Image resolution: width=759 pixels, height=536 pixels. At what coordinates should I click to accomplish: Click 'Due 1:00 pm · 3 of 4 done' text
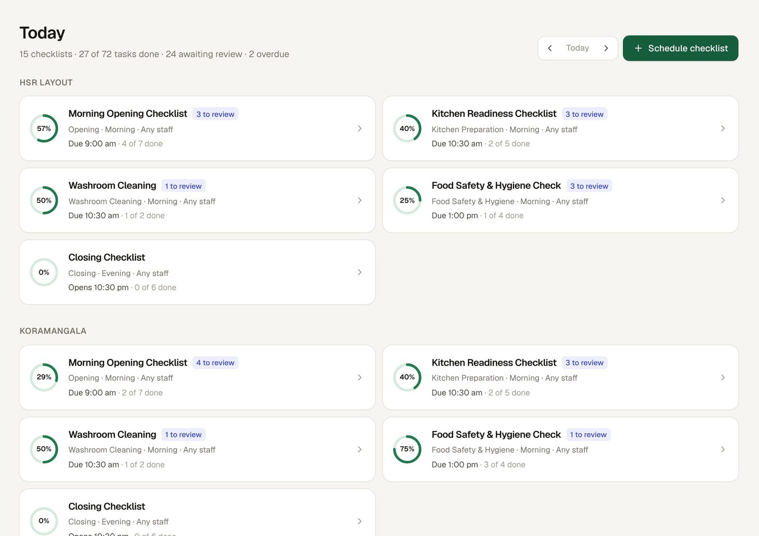479,465
